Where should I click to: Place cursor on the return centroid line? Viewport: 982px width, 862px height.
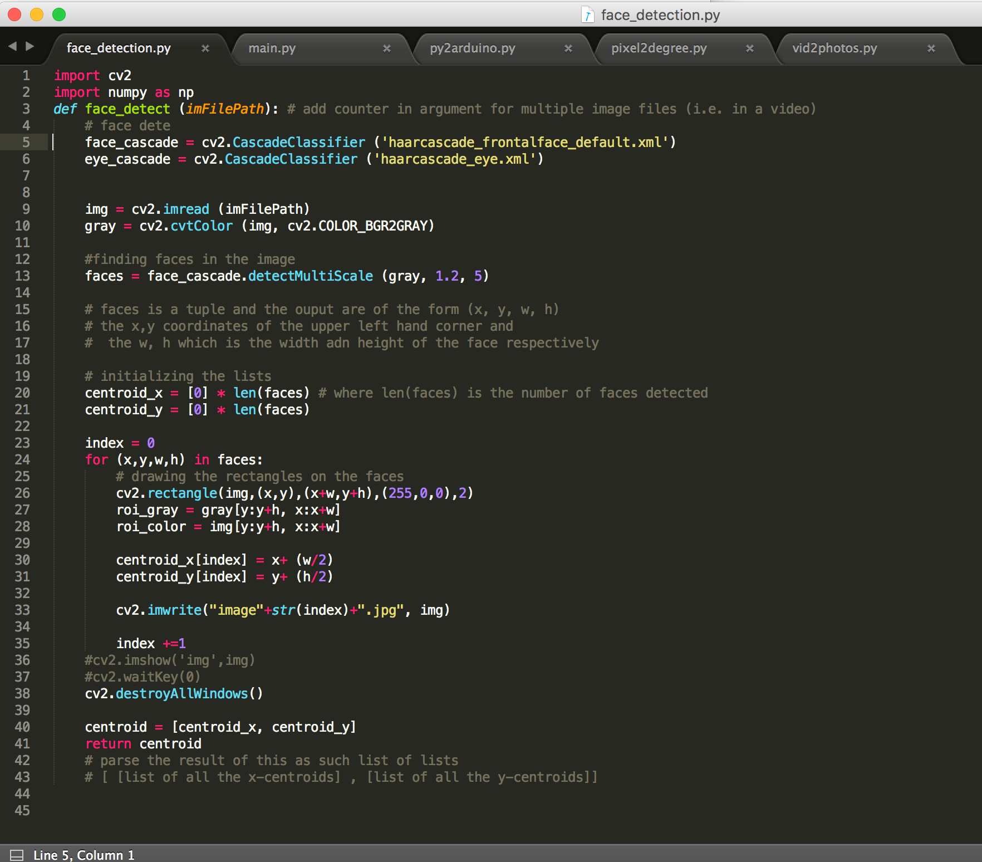[143, 744]
